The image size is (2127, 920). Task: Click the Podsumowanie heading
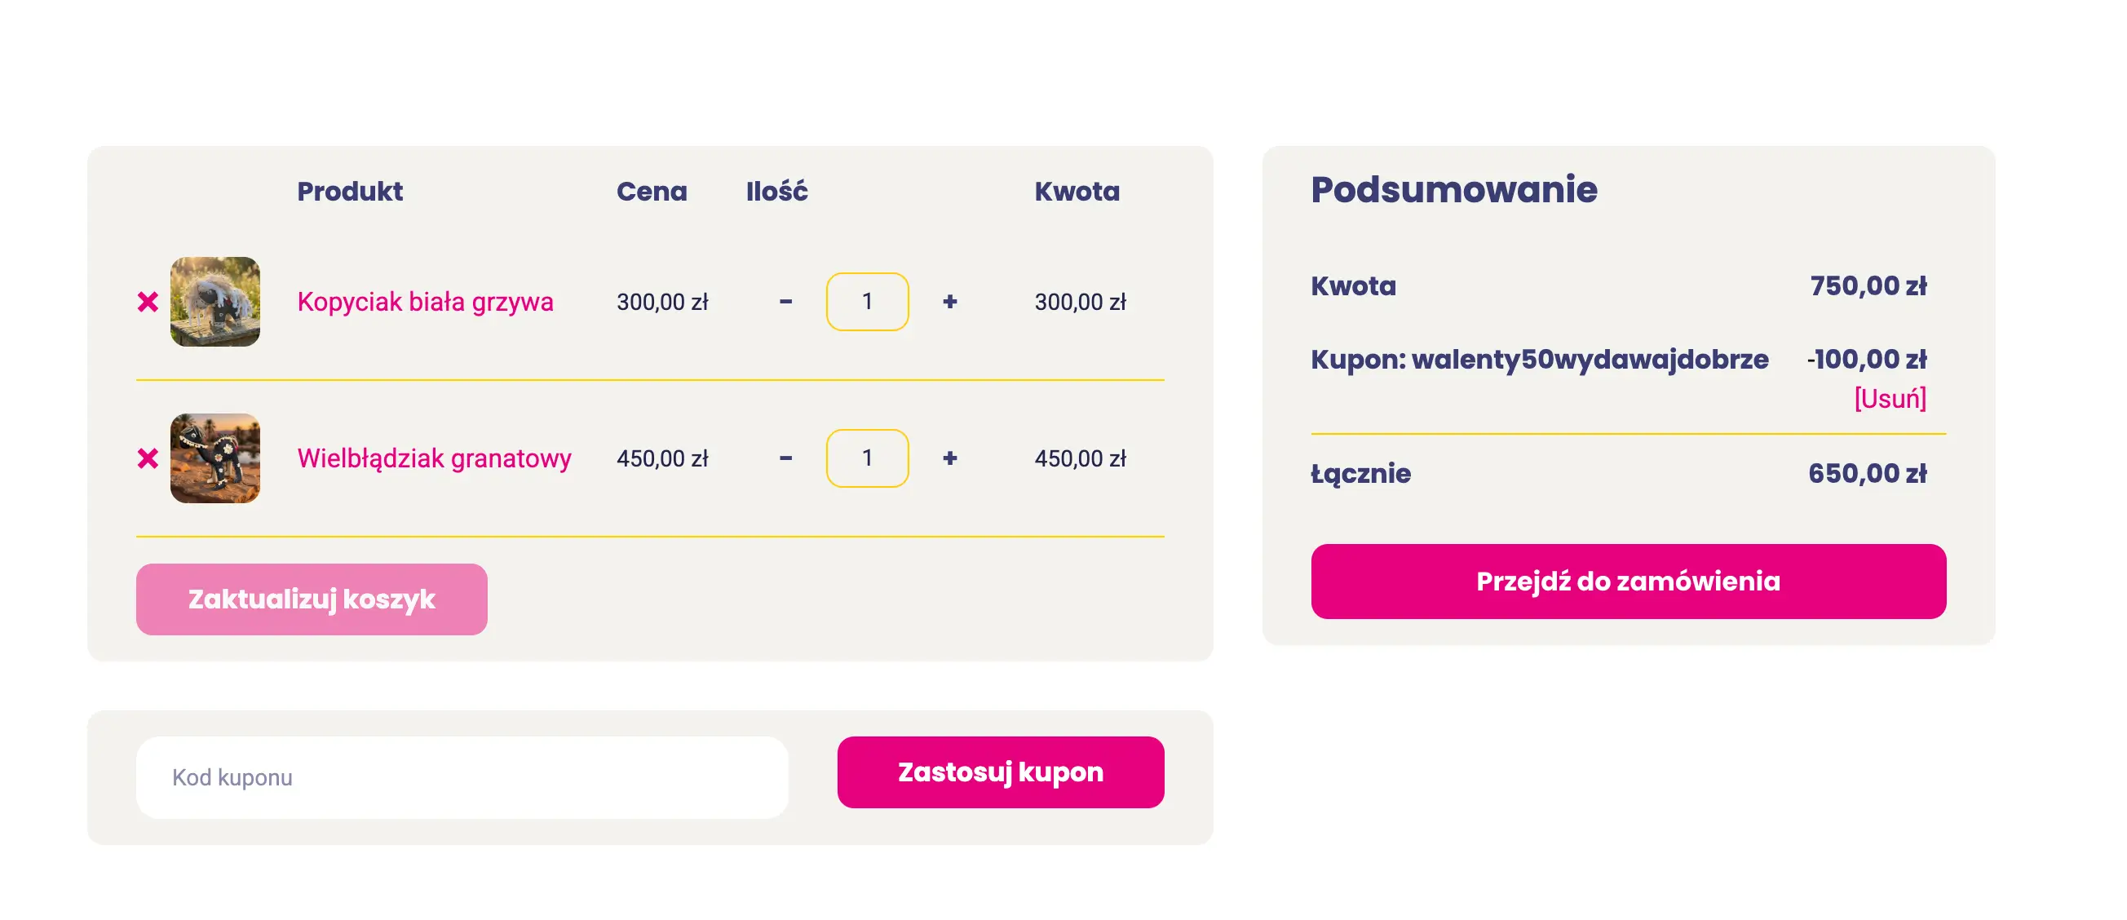[1453, 189]
